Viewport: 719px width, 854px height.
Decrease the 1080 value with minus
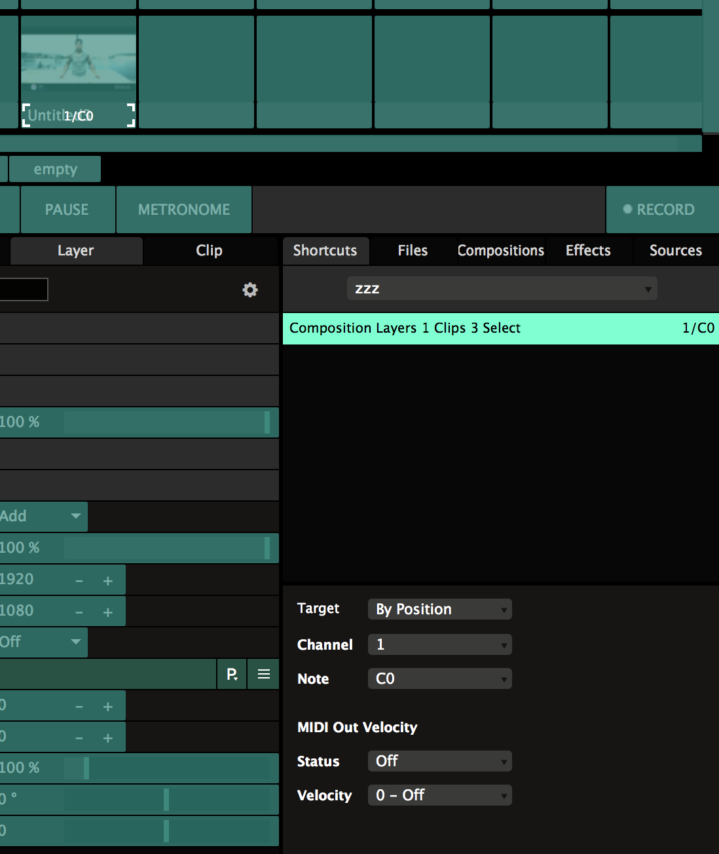[x=79, y=612]
